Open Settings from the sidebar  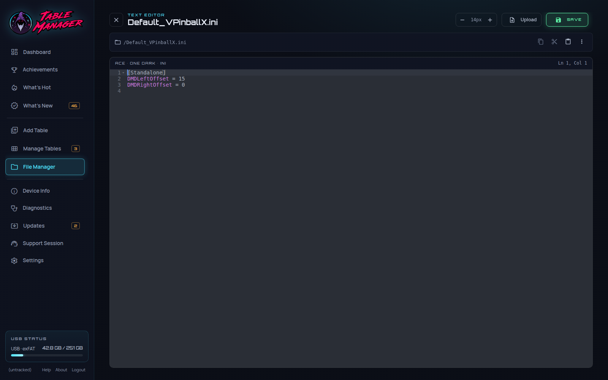point(45,260)
